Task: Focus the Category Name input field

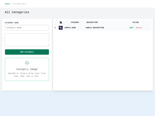Action: click(x=27, y=28)
